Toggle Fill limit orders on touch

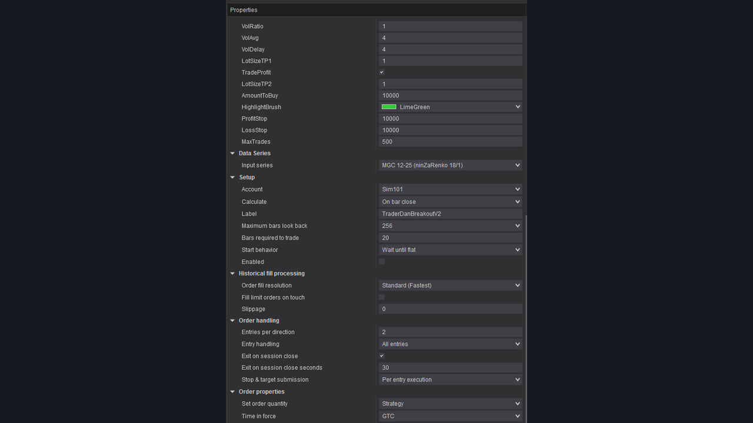381,297
